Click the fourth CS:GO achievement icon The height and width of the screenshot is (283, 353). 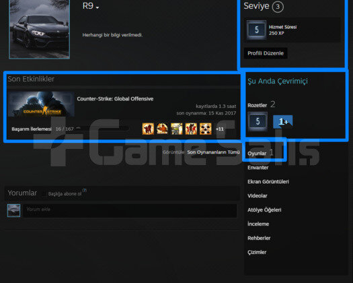click(191, 129)
